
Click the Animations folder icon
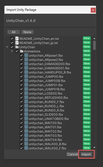coord(22,51)
